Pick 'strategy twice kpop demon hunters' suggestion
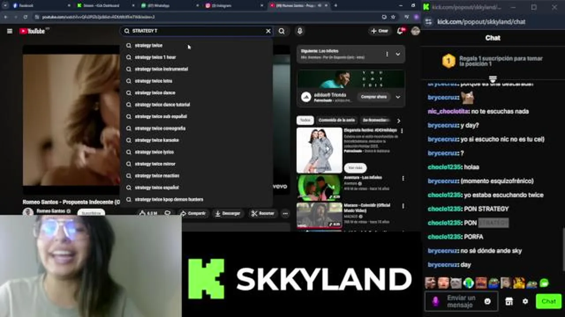The width and height of the screenshot is (565, 317). pyautogui.click(x=196, y=199)
